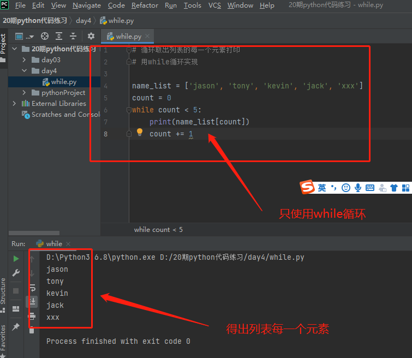Open the Project tool window side tab
Viewport: 412px width, 358px height.
(x=3, y=47)
